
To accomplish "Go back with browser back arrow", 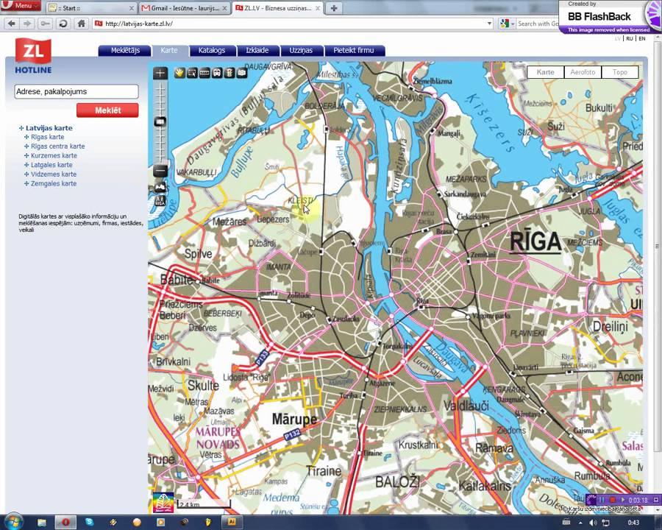I will [11, 24].
